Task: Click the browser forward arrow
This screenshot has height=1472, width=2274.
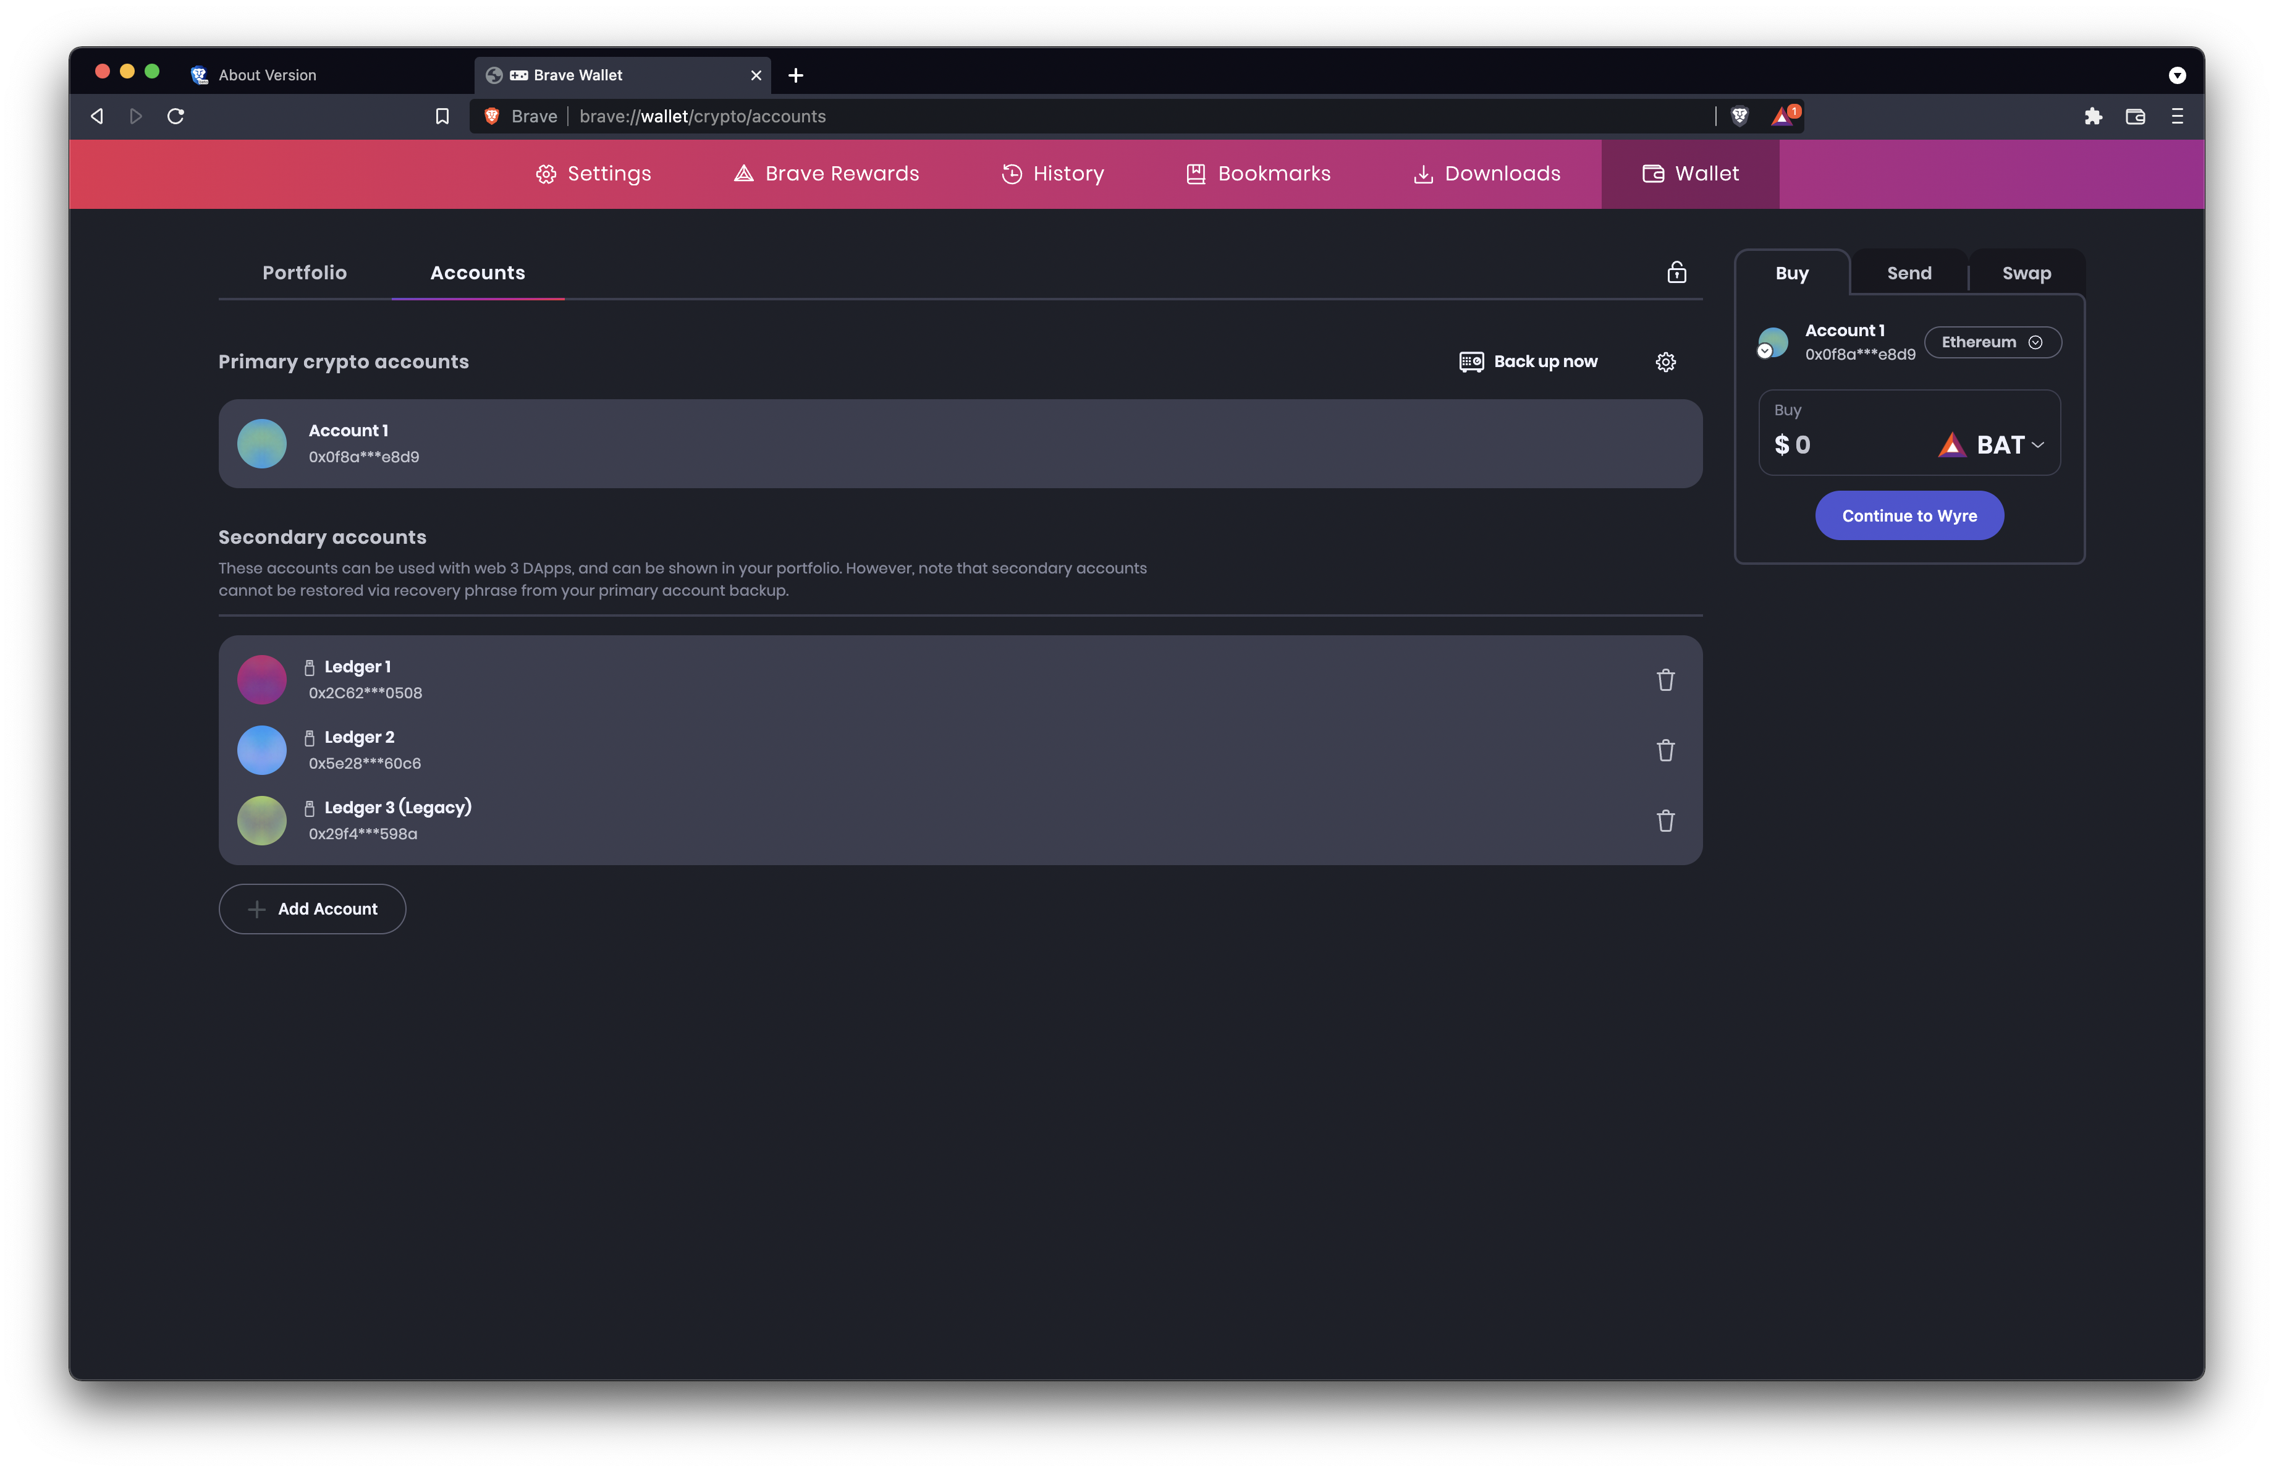Action: click(x=136, y=117)
